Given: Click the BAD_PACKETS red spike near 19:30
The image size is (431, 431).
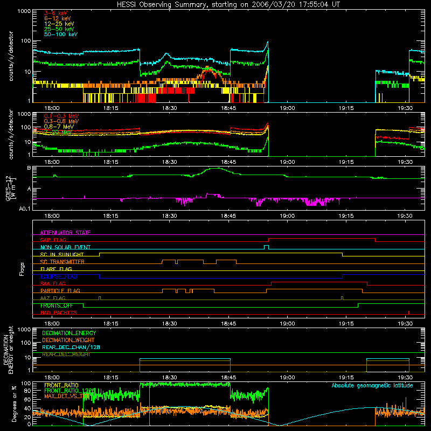Looking at the screenshot, I should pos(409,312).
